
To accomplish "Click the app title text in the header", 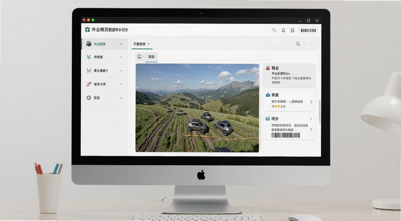I will (110, 30).
